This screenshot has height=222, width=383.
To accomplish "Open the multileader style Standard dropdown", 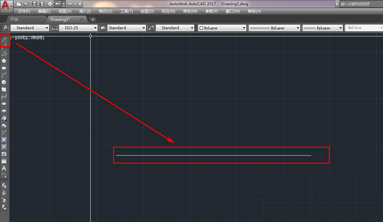I will click(x=175, y=28).
